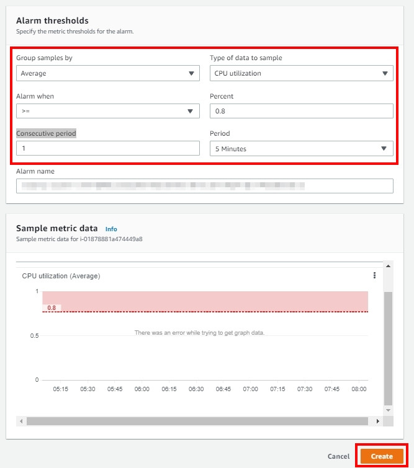414x468 pixels.
Task: Click the horizontal scroll left arrow
Action: pyautogui.click(x=21, y=421)
